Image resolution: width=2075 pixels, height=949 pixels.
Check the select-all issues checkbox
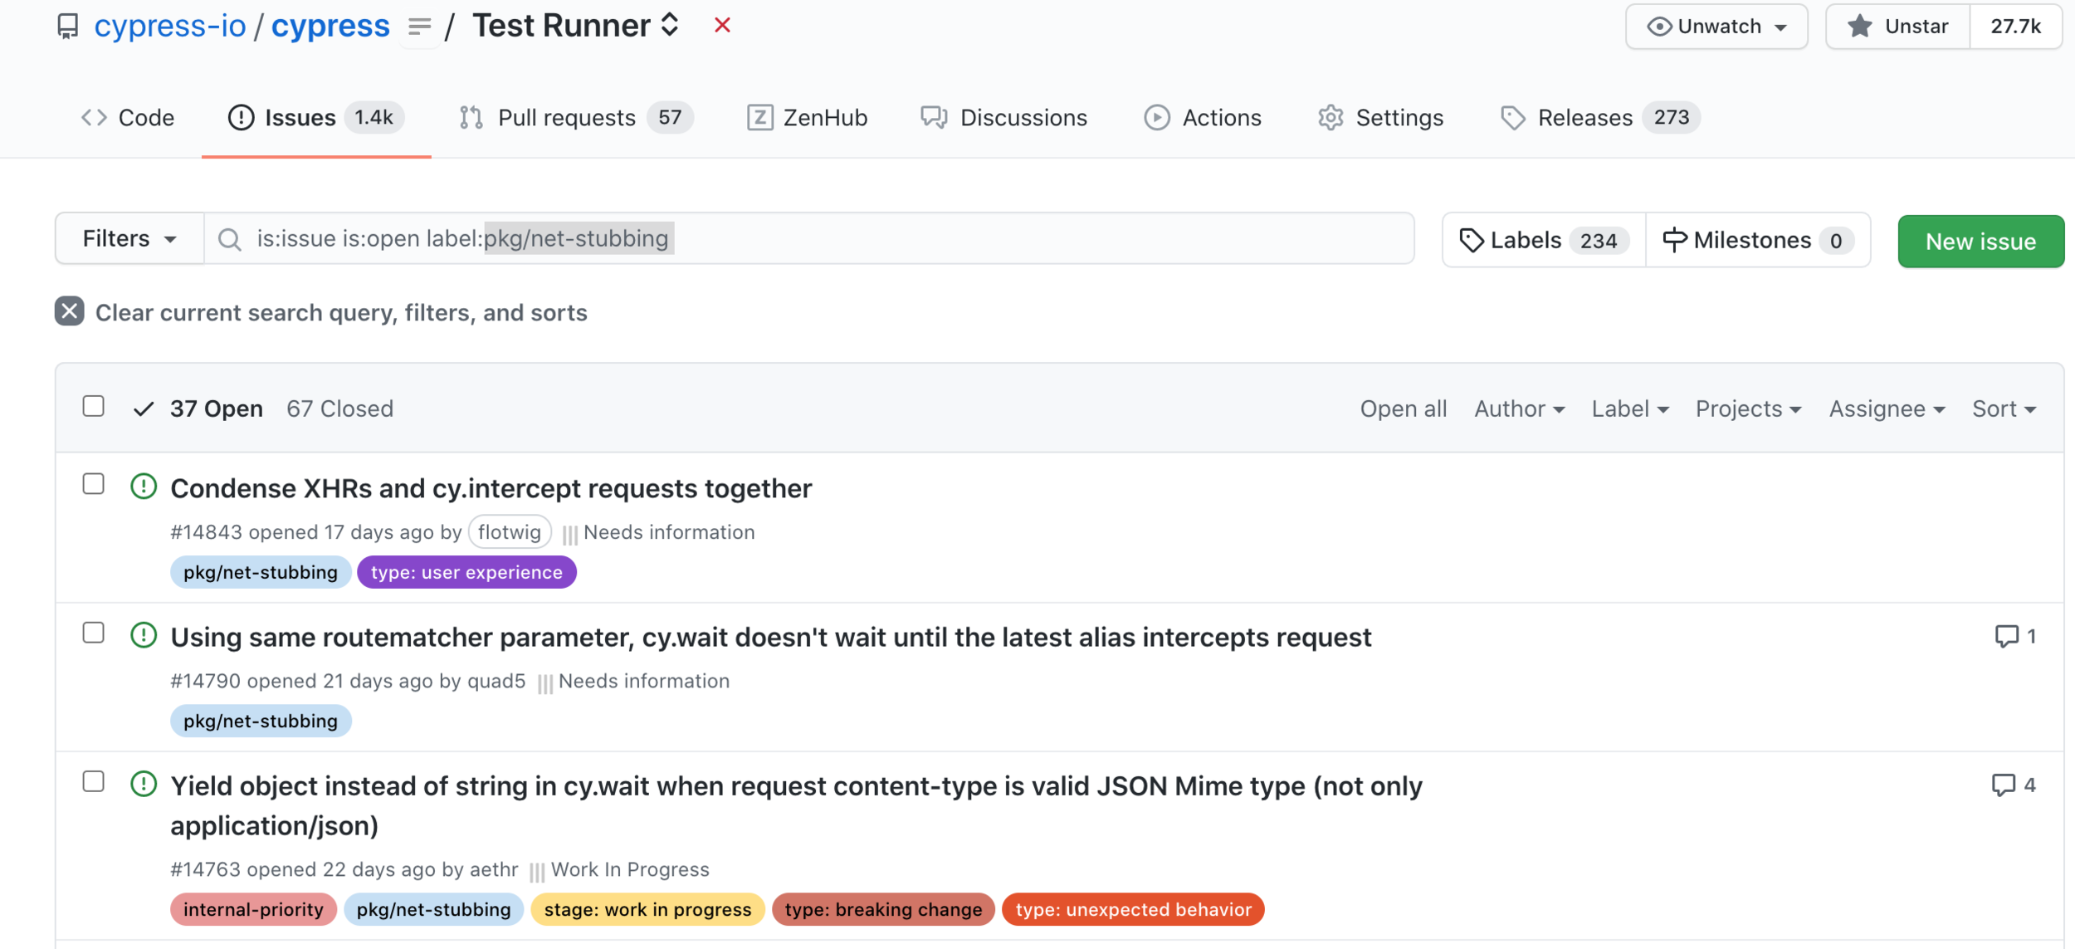pyautogui.click(x=94, y=406)
